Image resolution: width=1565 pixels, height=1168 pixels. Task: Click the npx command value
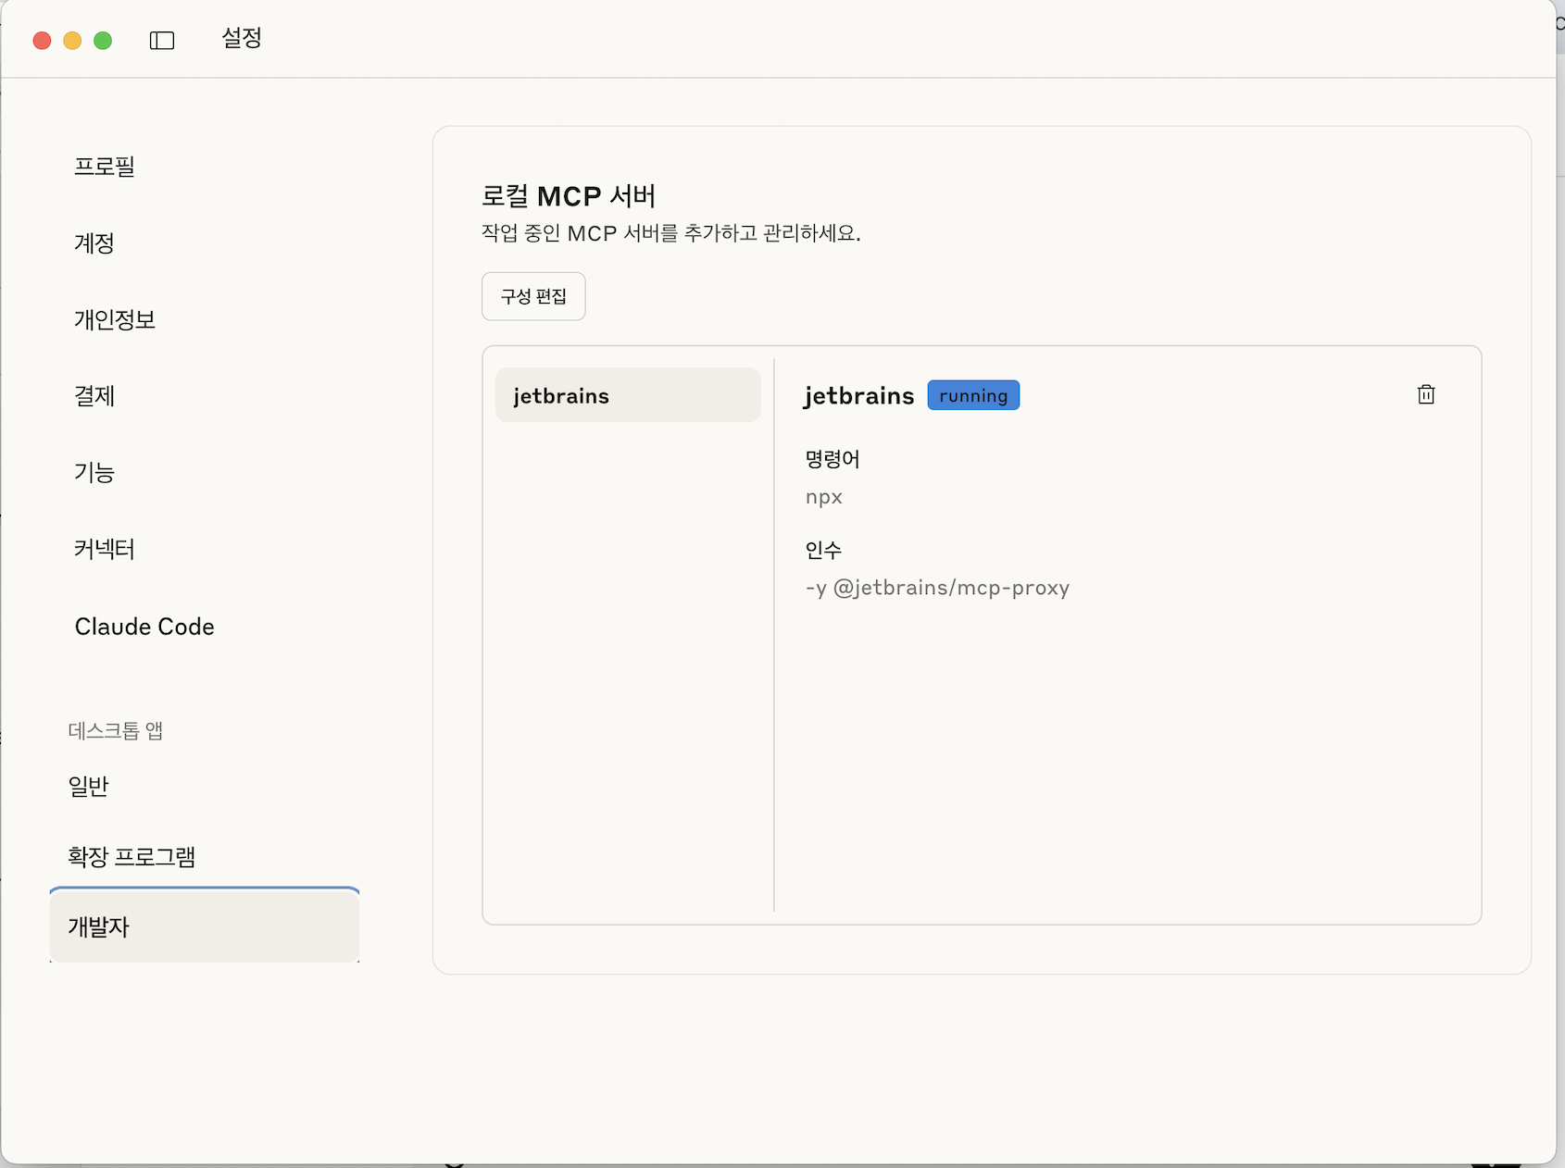pos(823,497)
